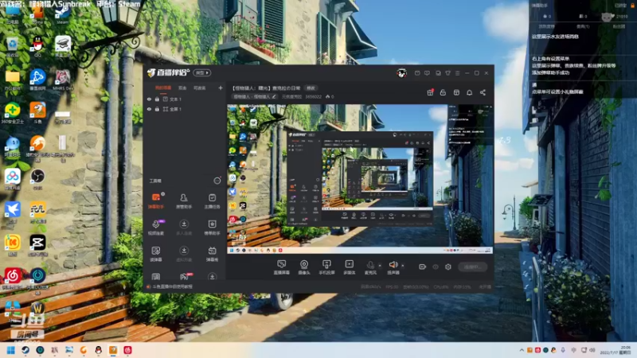
Task: Open QQ penguin icon in the taskbar
Action: point(98,350)
